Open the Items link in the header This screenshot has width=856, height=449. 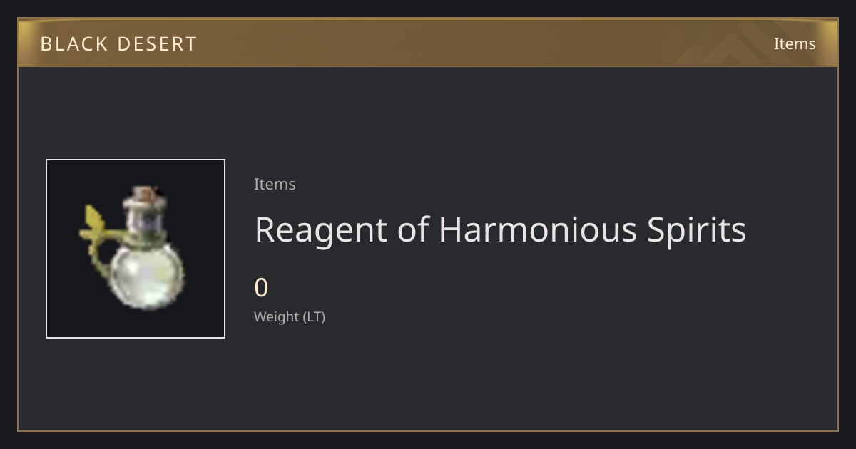click(795, 43)
